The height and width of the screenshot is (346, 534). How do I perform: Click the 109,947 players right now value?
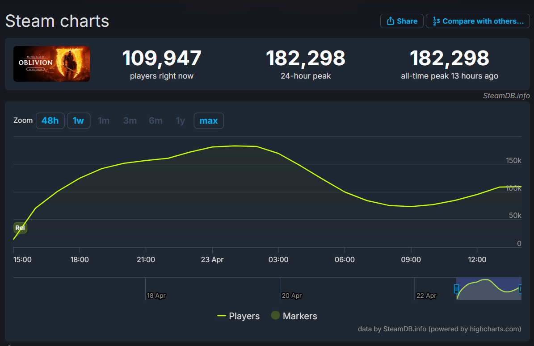point(162,58)
